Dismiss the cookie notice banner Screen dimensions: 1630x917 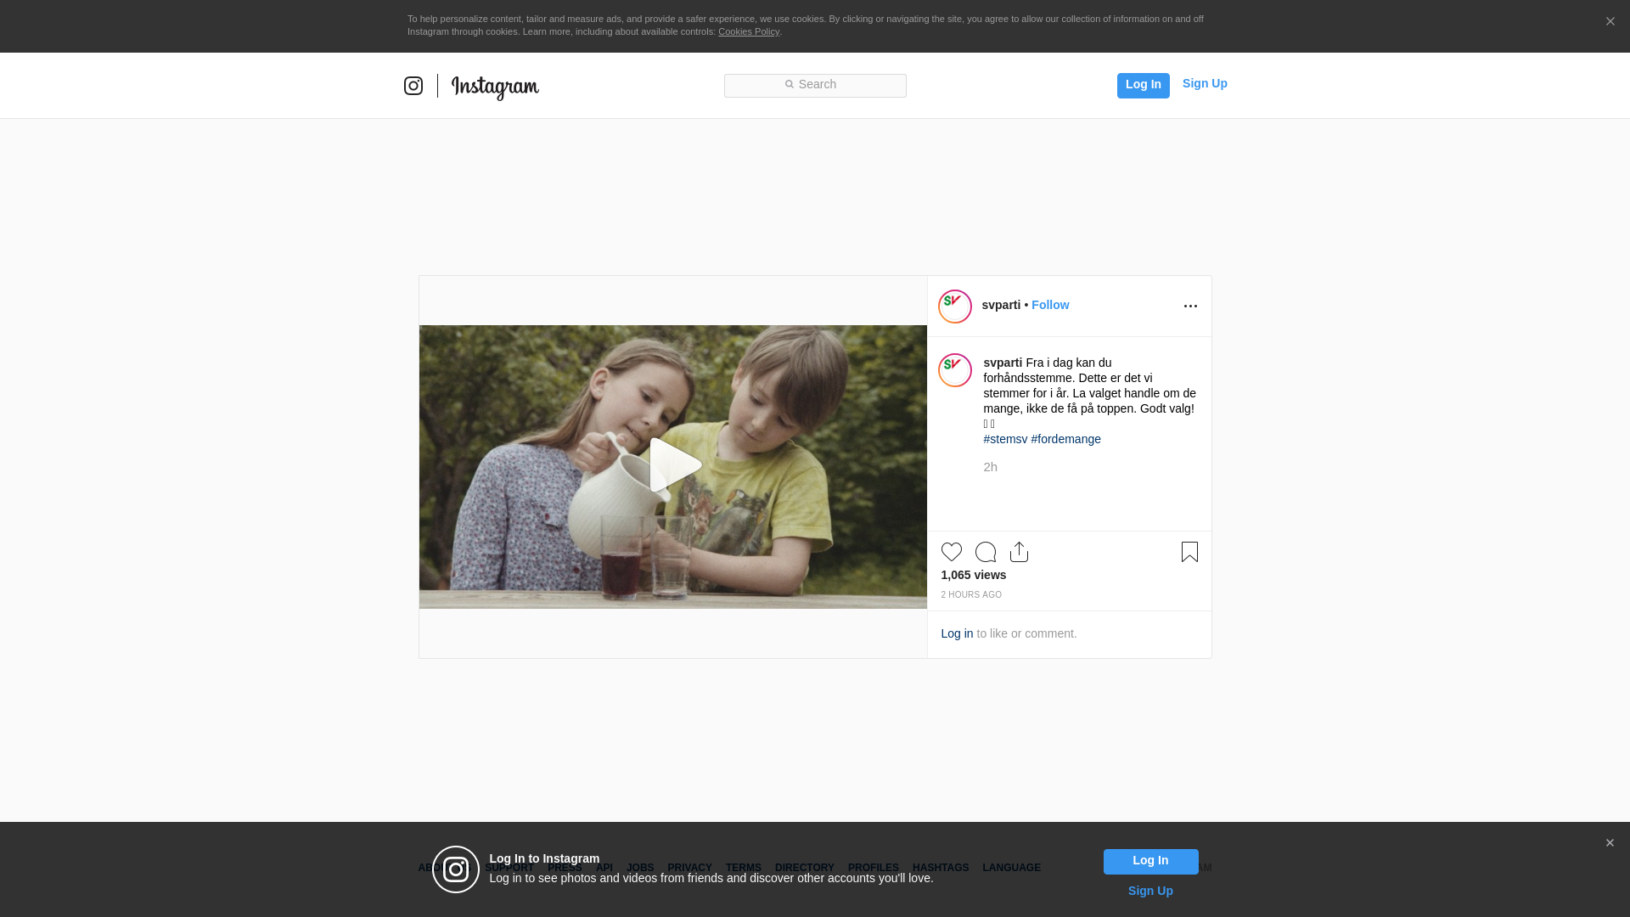[1610, 22]
